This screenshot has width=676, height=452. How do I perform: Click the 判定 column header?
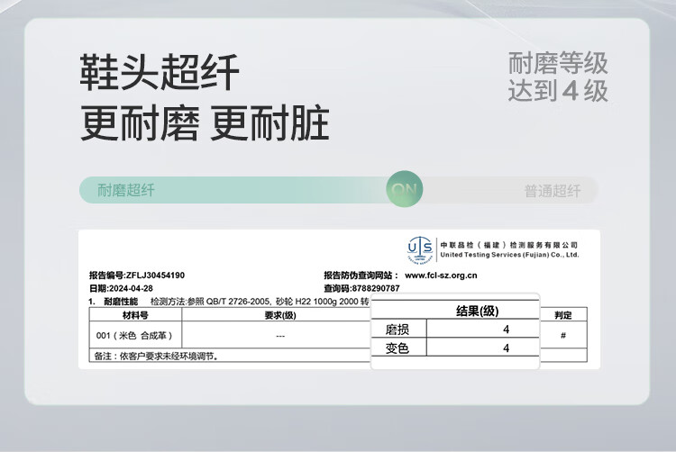(x=563, y=315)
